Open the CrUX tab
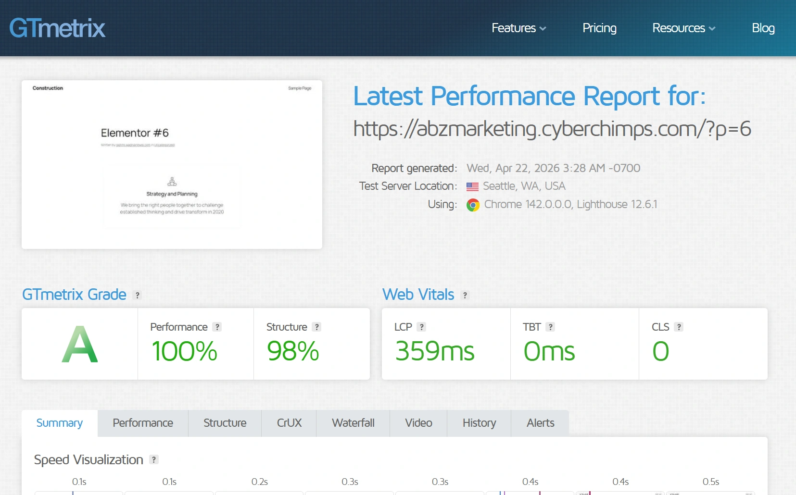 coord(289,423)
